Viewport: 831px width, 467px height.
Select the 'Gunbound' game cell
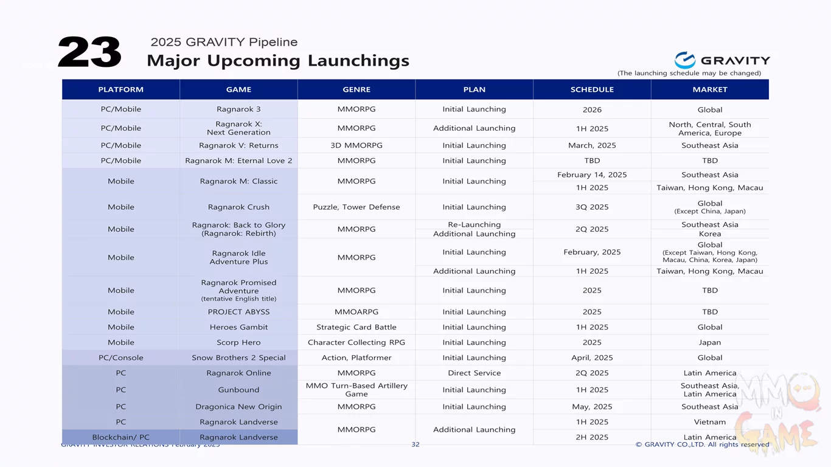click(238, 390)
